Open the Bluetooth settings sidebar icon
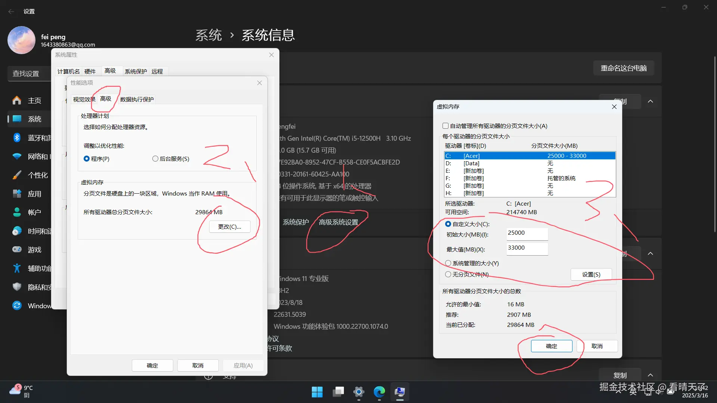The height and width of the screenshot is (403, 717). coord(17,138)
